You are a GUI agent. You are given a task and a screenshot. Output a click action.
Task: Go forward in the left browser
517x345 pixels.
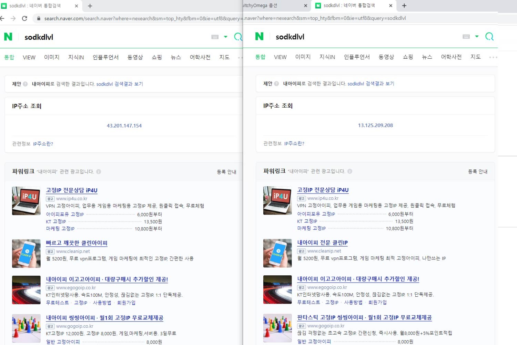pos(13,18)
